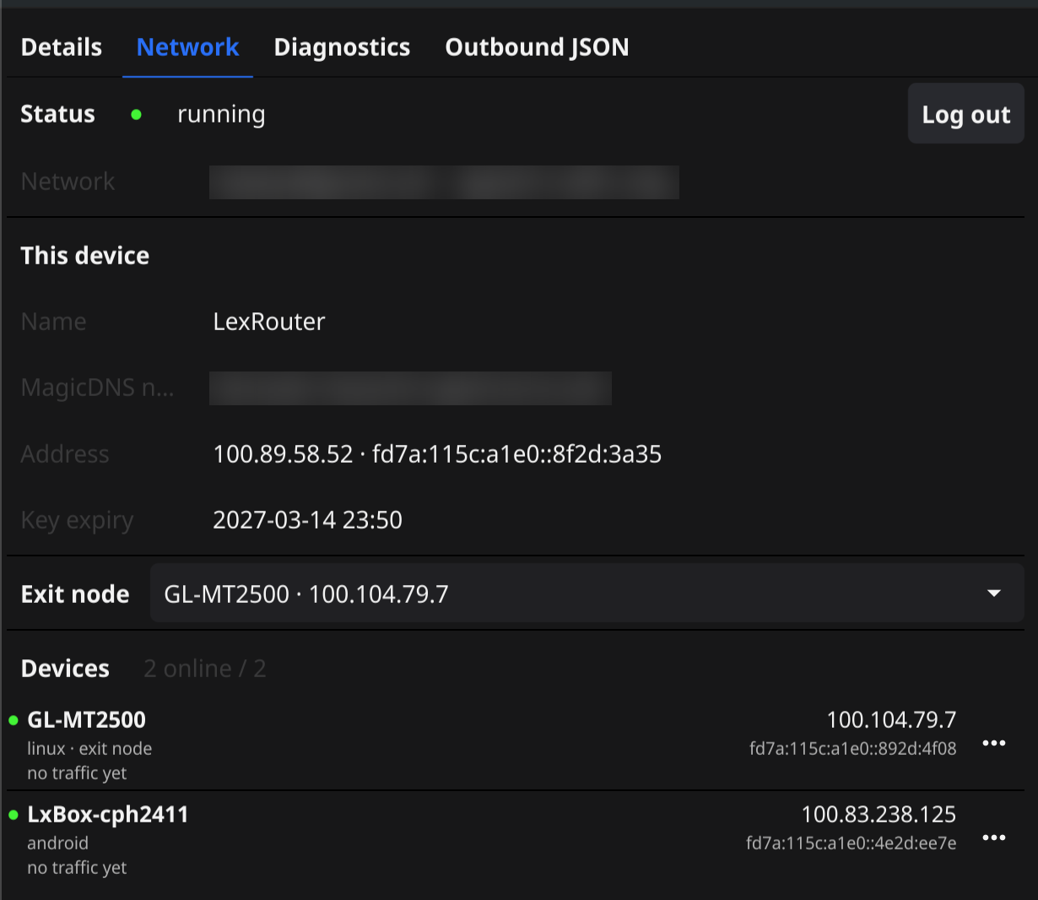
Task: Click the truncated 'MagicDNS n...' label
Action: point(97,388)
